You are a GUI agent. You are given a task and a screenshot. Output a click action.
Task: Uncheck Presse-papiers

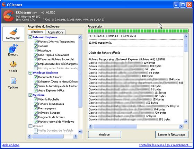[x=36, y=108]
